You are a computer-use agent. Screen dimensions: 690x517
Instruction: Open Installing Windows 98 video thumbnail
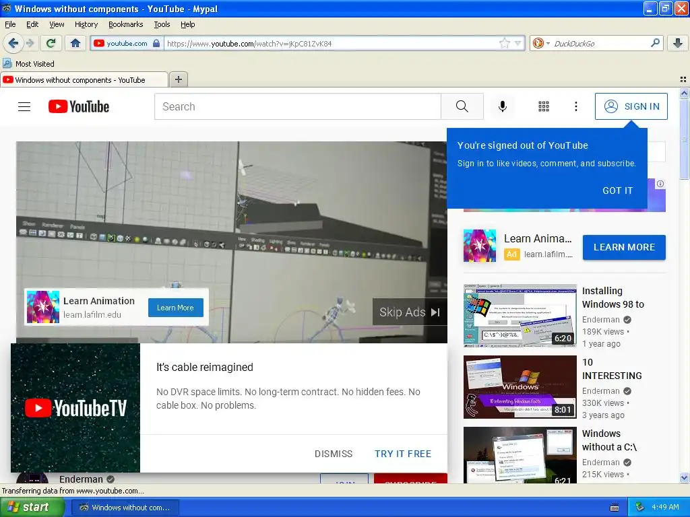pos(520,316)
